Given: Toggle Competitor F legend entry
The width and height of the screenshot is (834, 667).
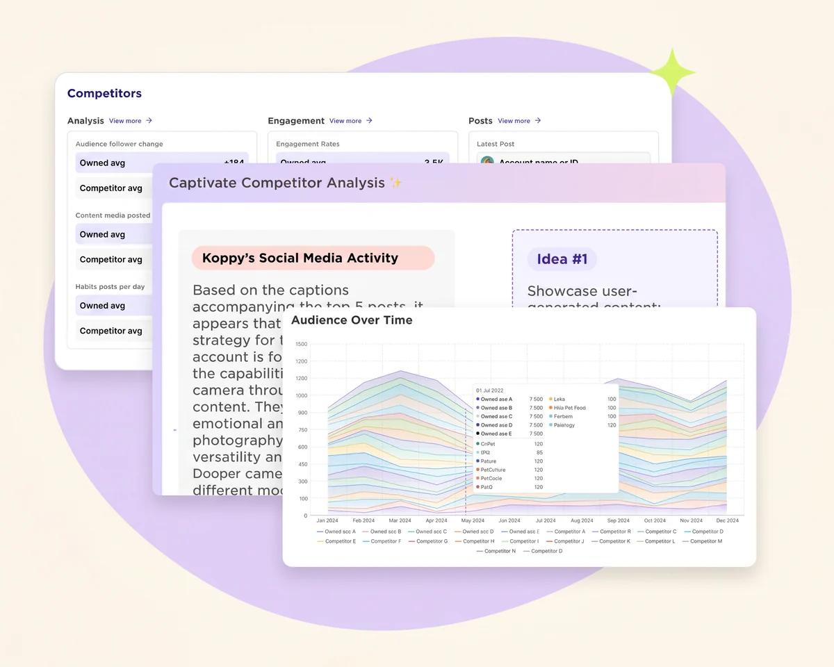Looking at the screenshot, I should pos(381,541).
